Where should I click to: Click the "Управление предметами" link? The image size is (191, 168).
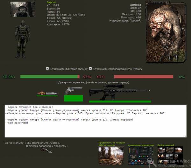(x=141, y=145)
